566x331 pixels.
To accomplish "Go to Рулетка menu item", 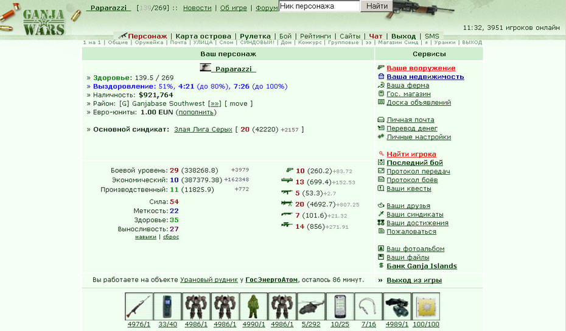I will pos(255,36).
